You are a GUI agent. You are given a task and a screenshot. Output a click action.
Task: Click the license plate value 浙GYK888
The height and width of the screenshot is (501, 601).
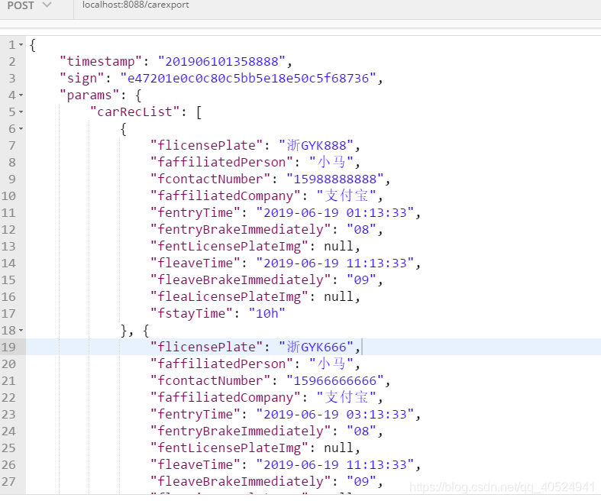coord(316,146)
